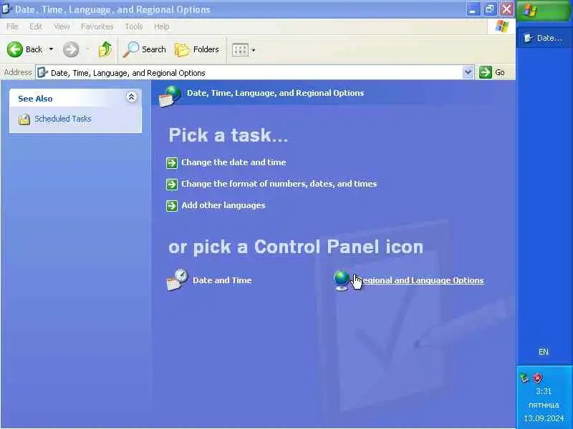This screenshot has width=573, height=429.
Task: Click the red security shield tray icon
Action: [538, 378]
